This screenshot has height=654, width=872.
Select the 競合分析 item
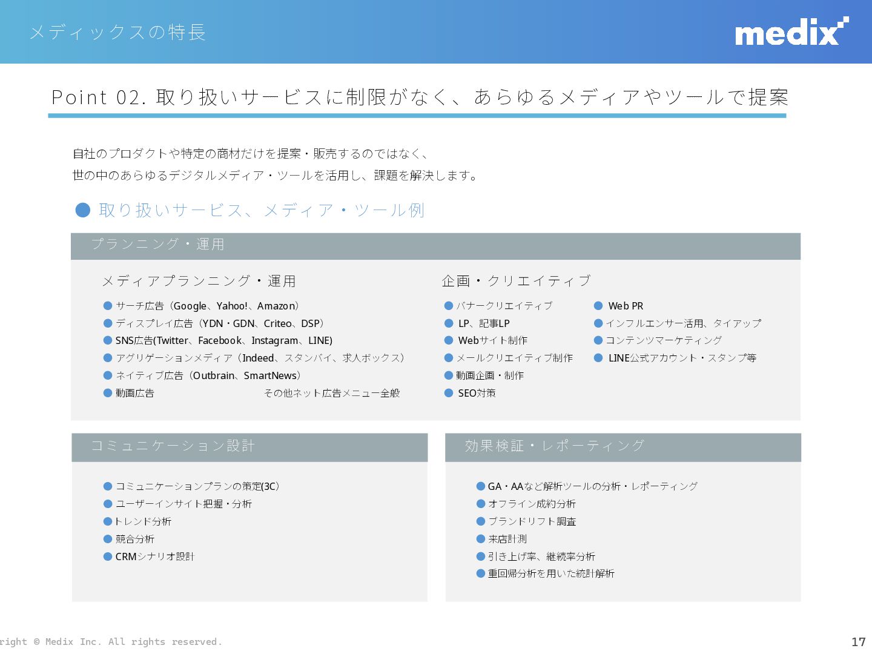coord(129,539)
